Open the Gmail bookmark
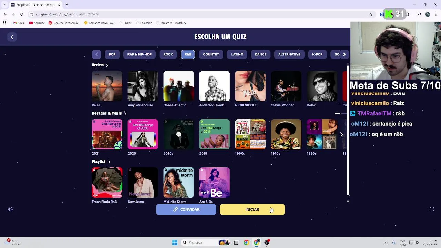 (19, 23)
